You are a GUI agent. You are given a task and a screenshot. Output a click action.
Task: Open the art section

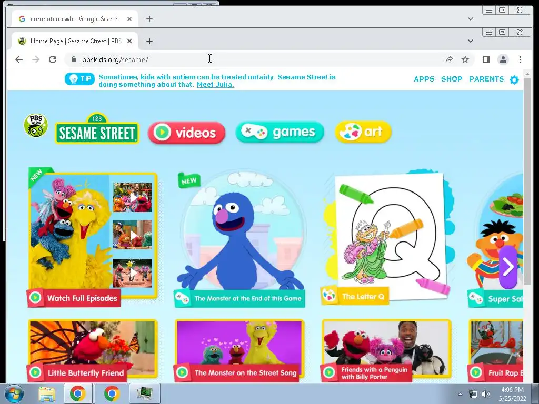[363, 132]
